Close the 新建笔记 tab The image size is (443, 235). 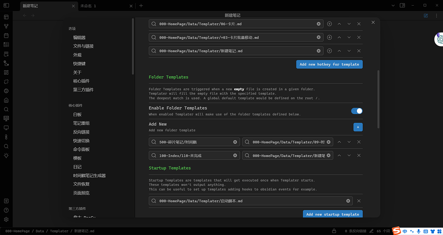(x=74, y=6)
